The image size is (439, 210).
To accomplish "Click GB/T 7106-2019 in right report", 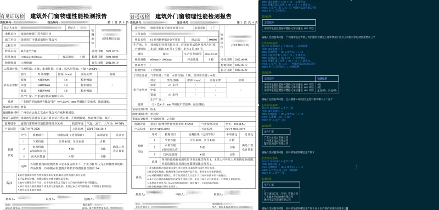I will coord(235,129).
